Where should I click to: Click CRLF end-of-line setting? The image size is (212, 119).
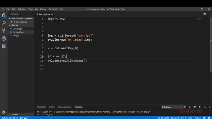tap(190, 118)
